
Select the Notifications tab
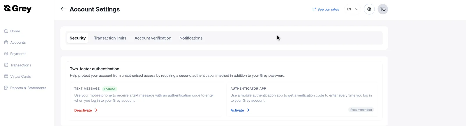(191, 38)
